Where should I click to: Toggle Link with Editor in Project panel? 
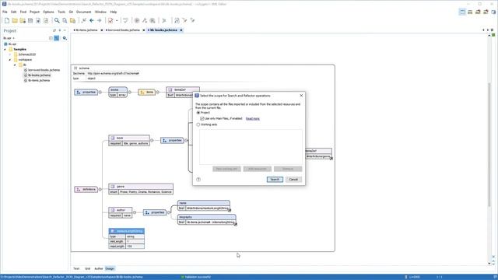(57, 38)
